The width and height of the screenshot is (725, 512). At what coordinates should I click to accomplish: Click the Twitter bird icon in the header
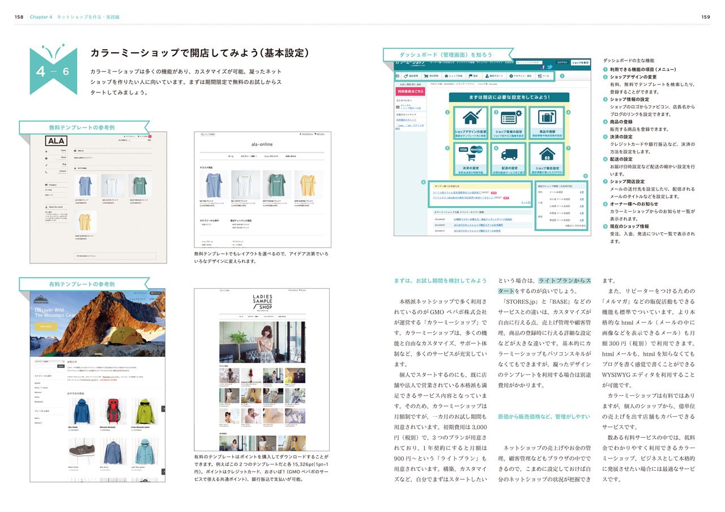[x=551, y=67]
